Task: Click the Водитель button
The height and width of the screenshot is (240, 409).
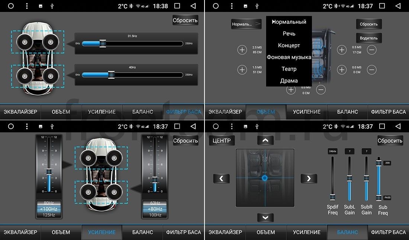Action: pos(368,38)
